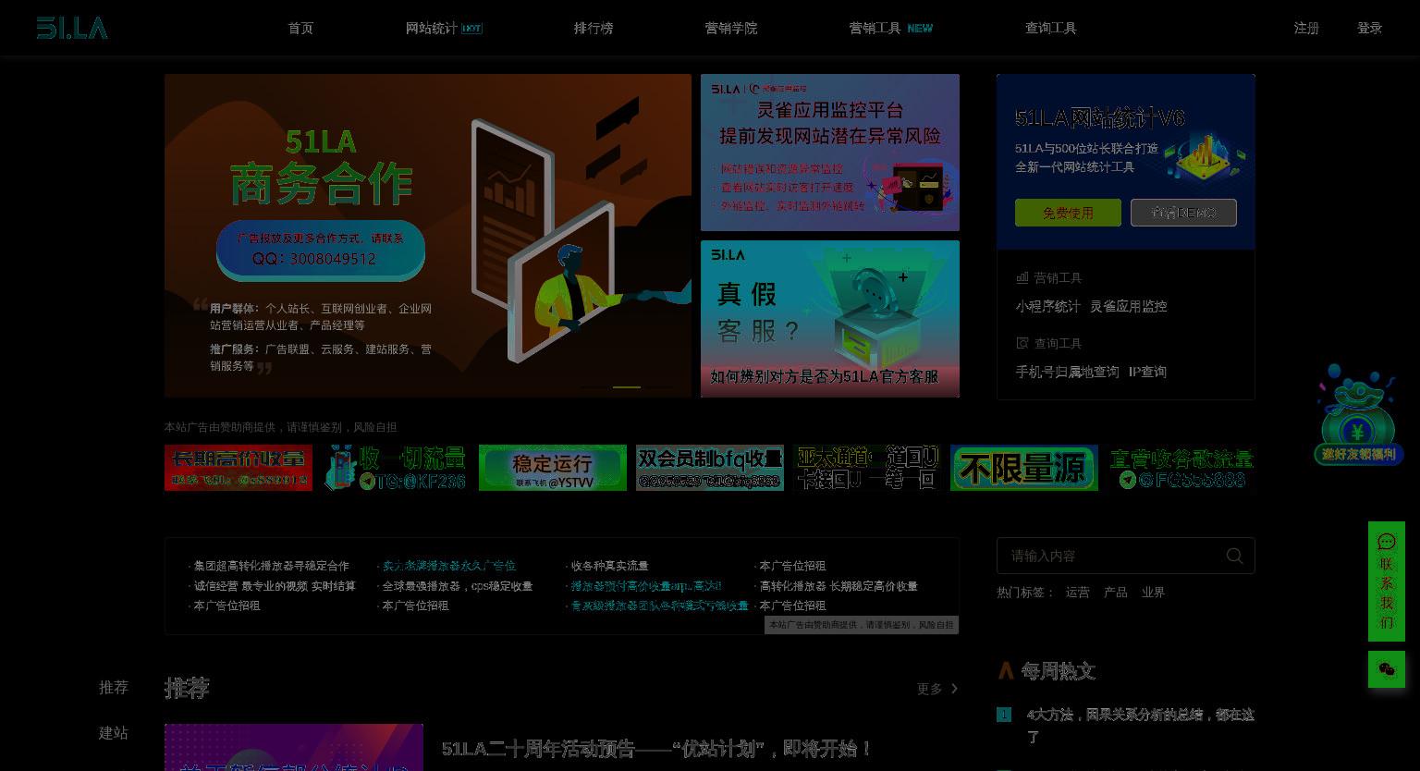Viewport: 1420px width, 771px height.
Task: Click the 营销工具 section icon in sidebar
Action: click(x=1022, y=277)
